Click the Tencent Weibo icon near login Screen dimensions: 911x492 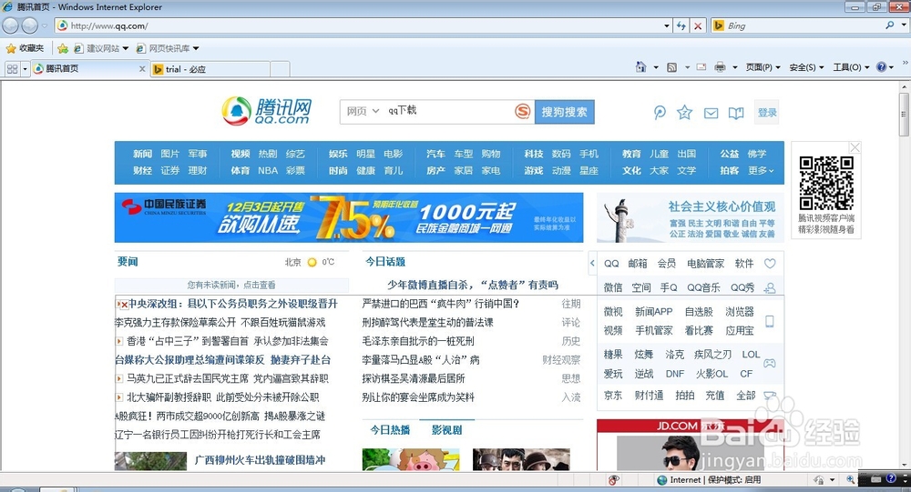(x=660, y=113)
